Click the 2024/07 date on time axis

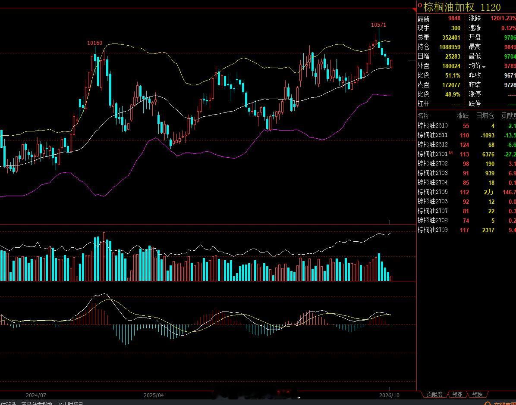click(36, 395)
